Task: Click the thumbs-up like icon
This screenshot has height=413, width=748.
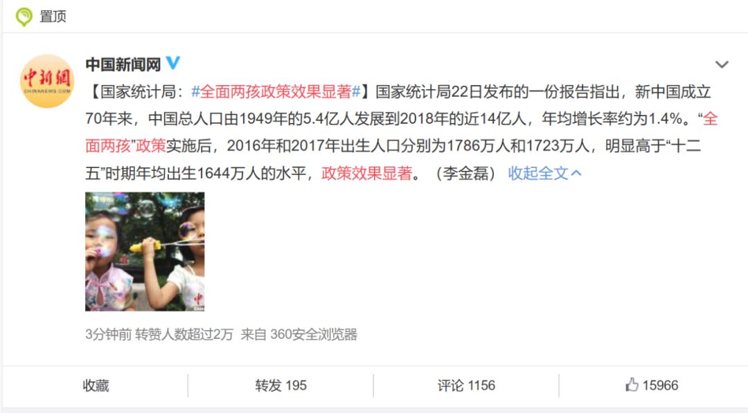Action: [632, 385]
